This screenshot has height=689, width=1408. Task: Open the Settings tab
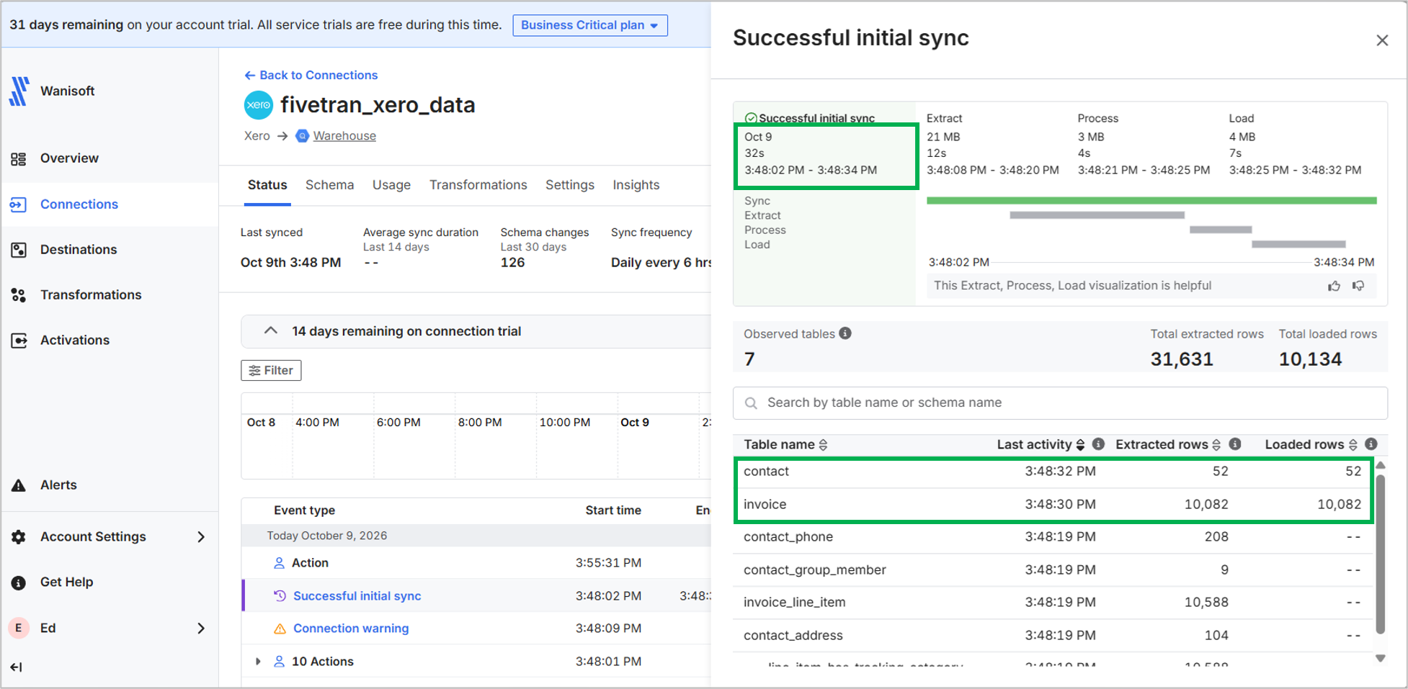click(x=570, y=185)
